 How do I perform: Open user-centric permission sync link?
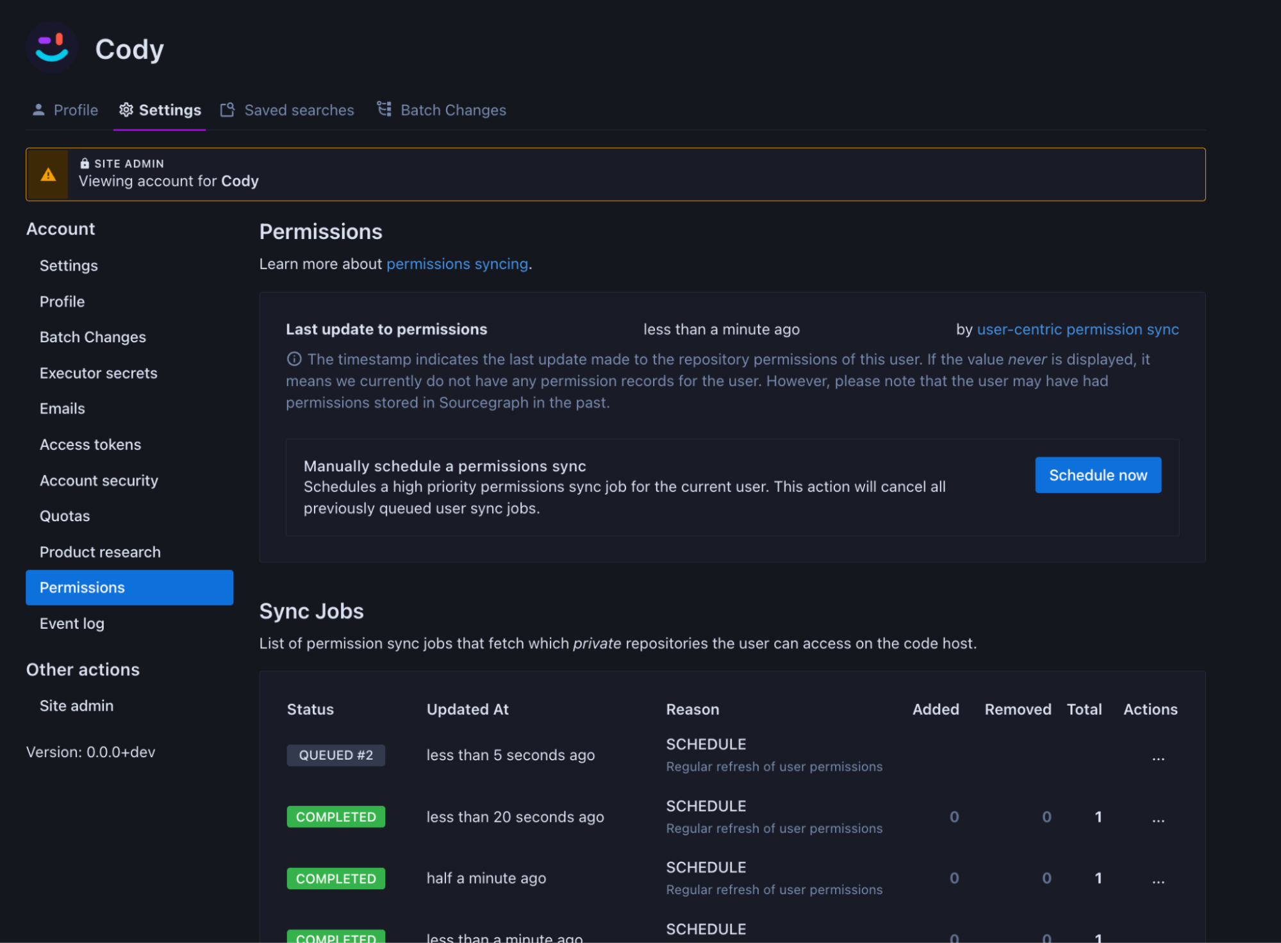click(x=1078, y=330)
